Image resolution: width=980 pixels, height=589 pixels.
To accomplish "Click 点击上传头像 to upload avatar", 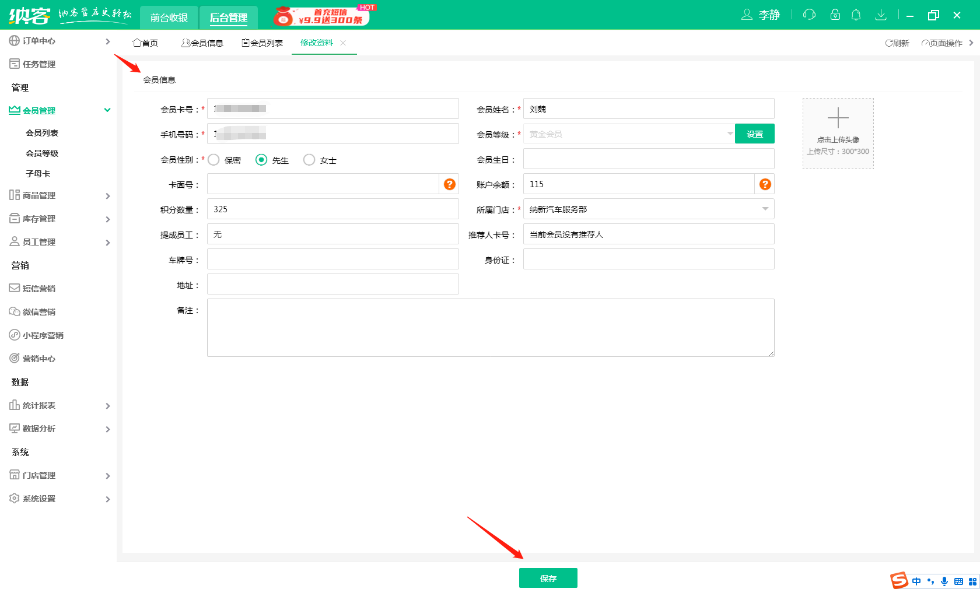I will [838, 133].
